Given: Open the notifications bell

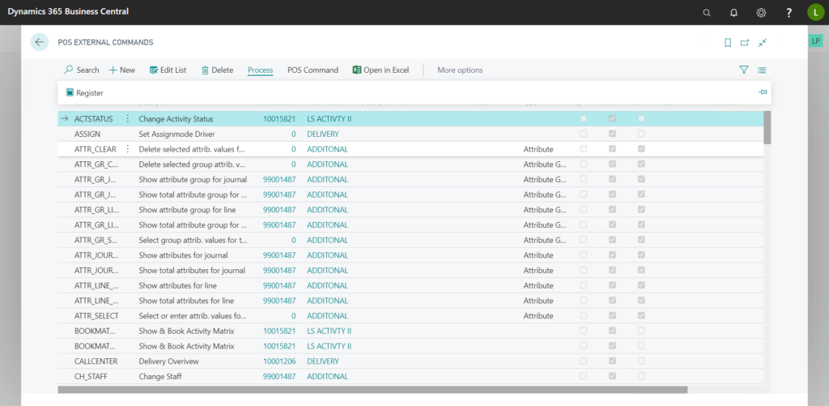Looking at the screenshot, I should 733,13.
